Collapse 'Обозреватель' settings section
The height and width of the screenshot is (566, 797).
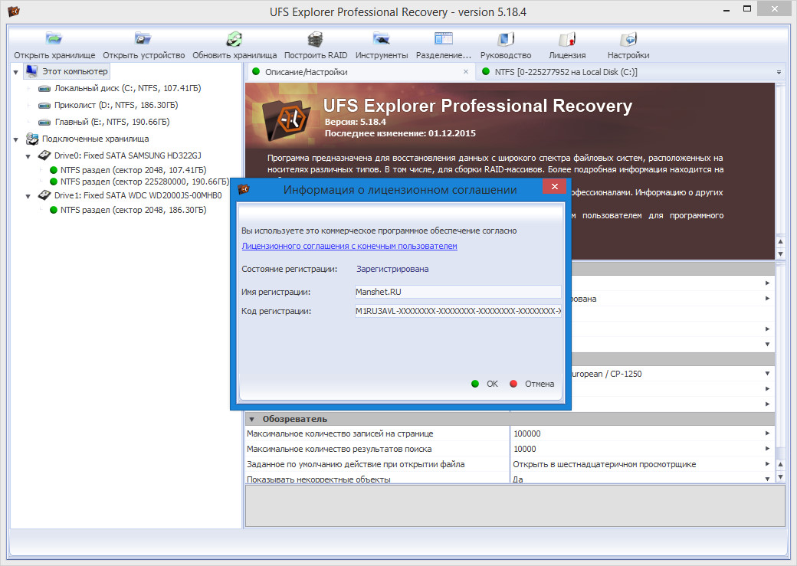pyautogui.click(x=251, y=420)
